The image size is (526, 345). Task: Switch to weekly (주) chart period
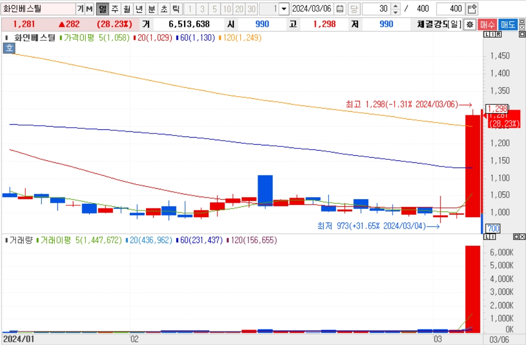[x=114, y=9]
